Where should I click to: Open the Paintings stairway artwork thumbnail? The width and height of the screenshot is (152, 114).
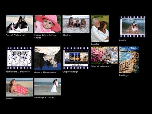(x=129, y=60)
